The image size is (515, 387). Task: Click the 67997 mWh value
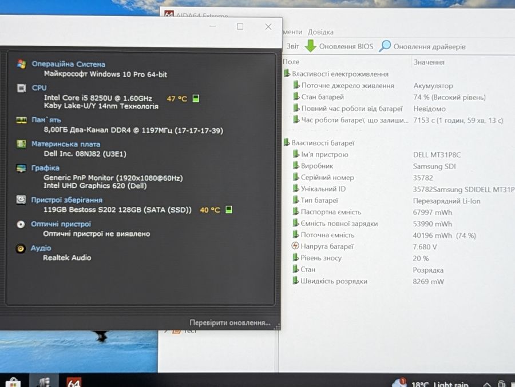(432, 212)
